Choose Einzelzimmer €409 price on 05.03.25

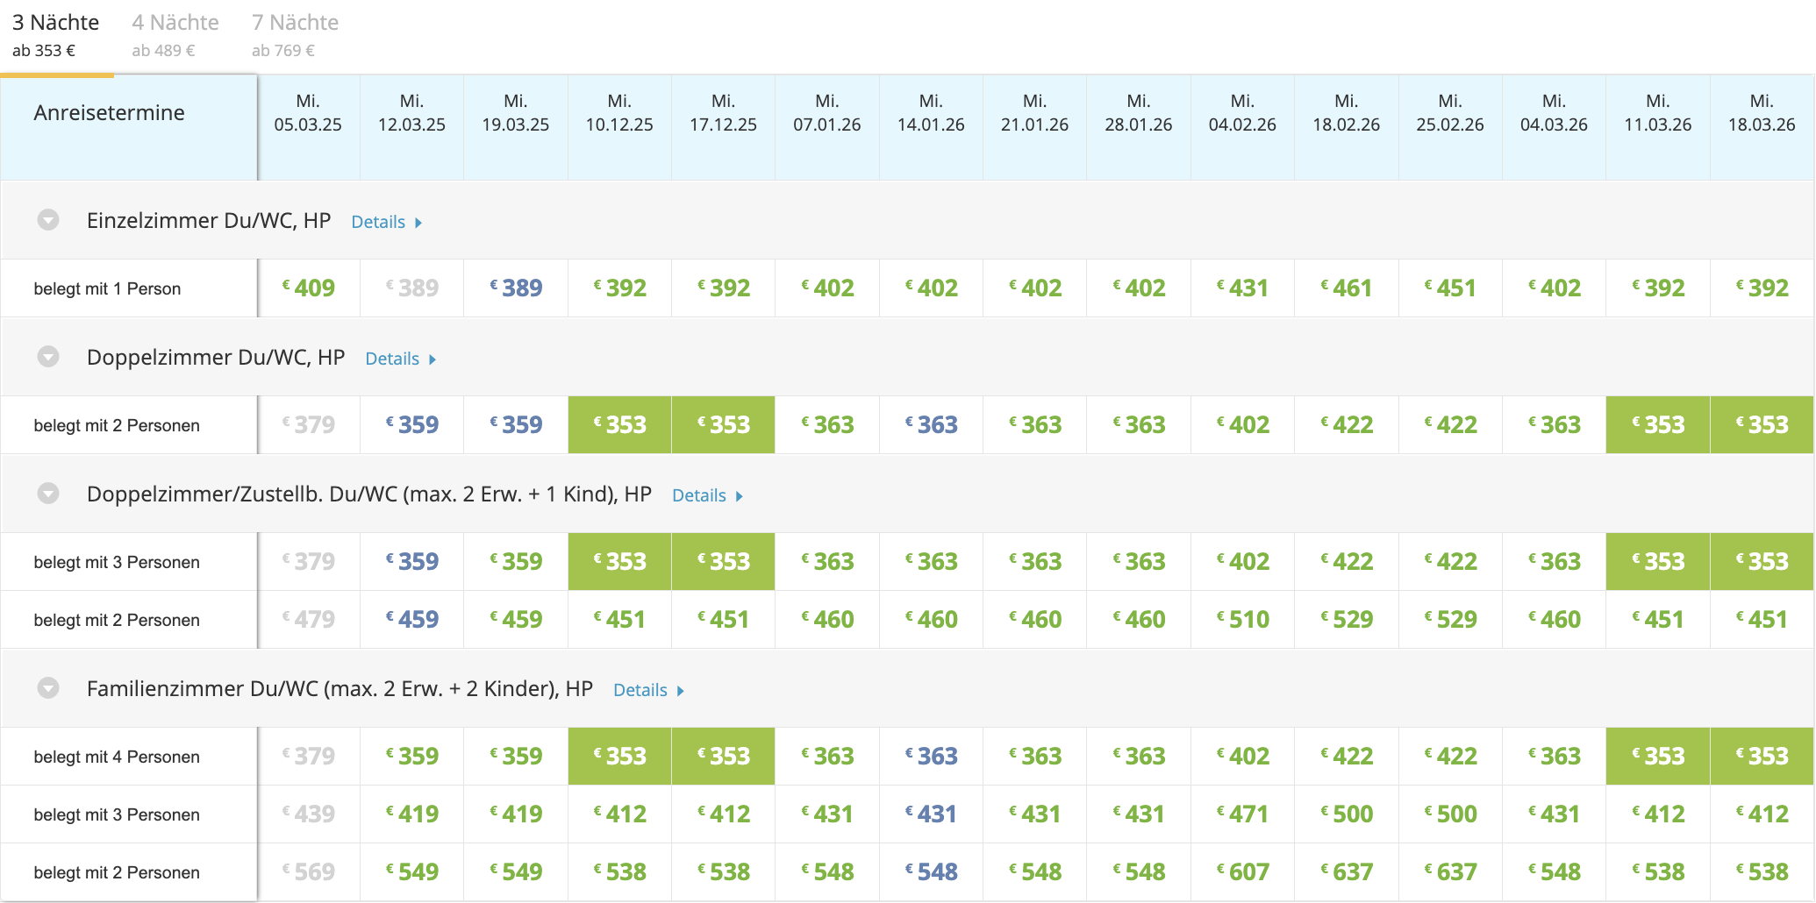tap(309, 288)
